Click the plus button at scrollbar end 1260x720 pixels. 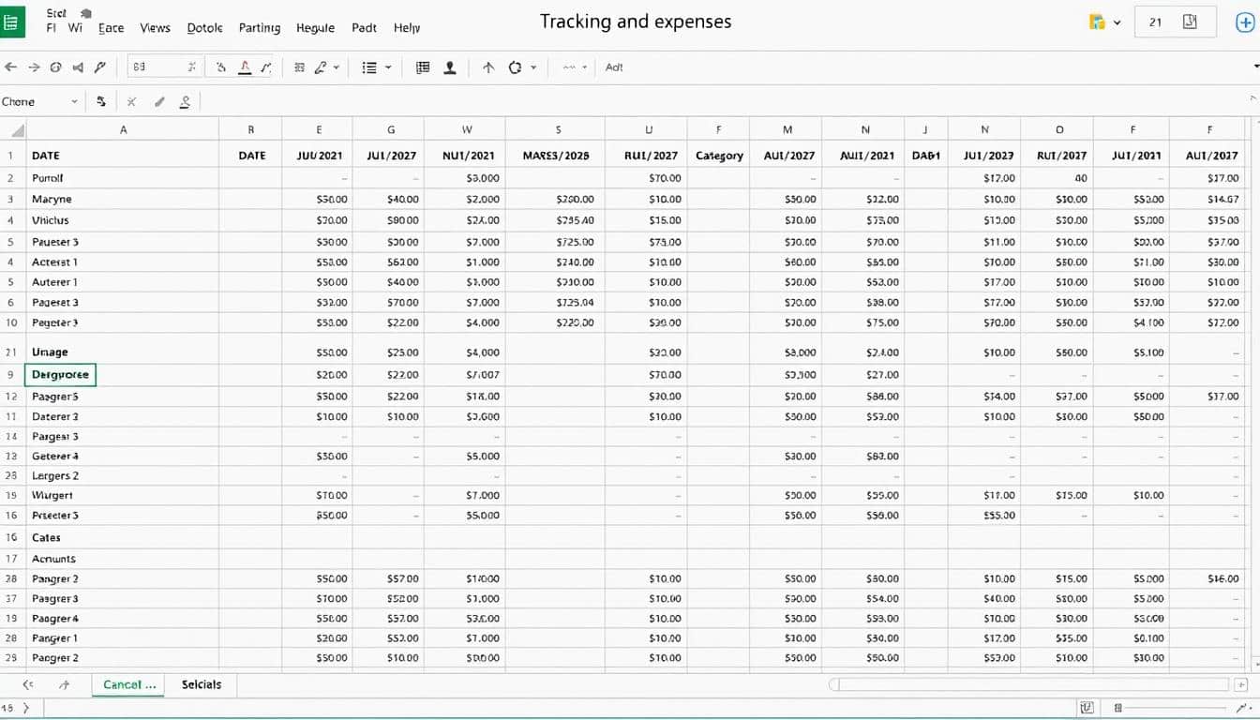click(x=1242, y=684)
